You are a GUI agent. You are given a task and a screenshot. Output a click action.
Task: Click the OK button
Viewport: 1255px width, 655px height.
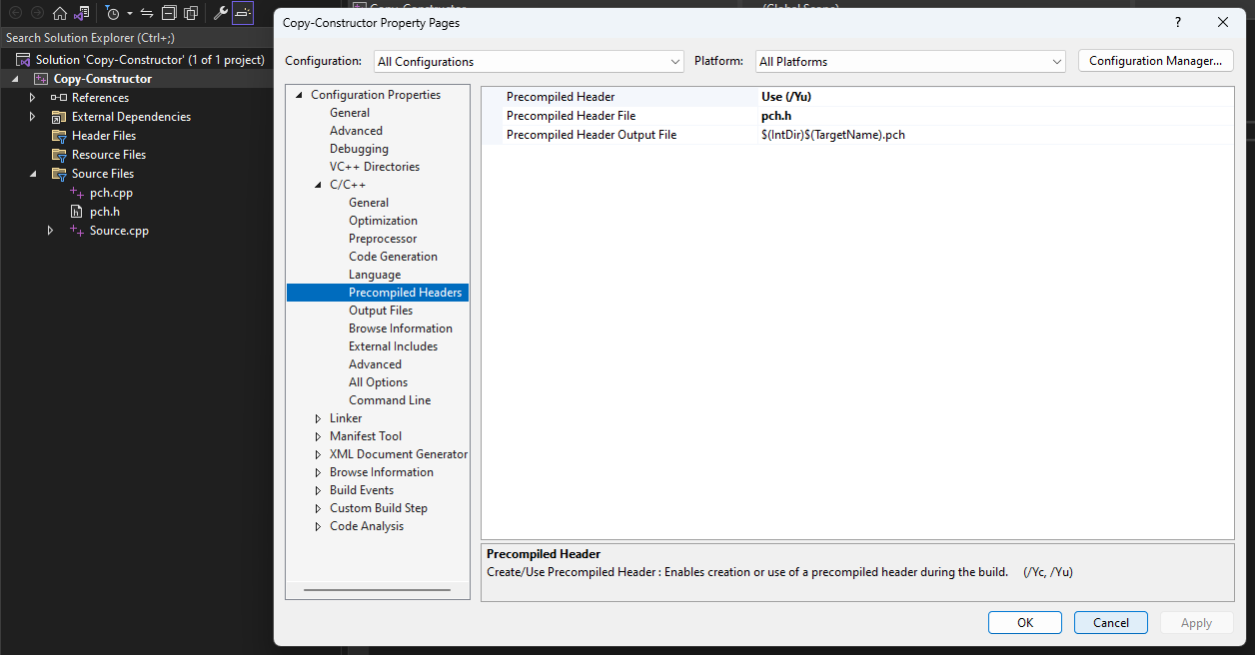[1025, 622]
